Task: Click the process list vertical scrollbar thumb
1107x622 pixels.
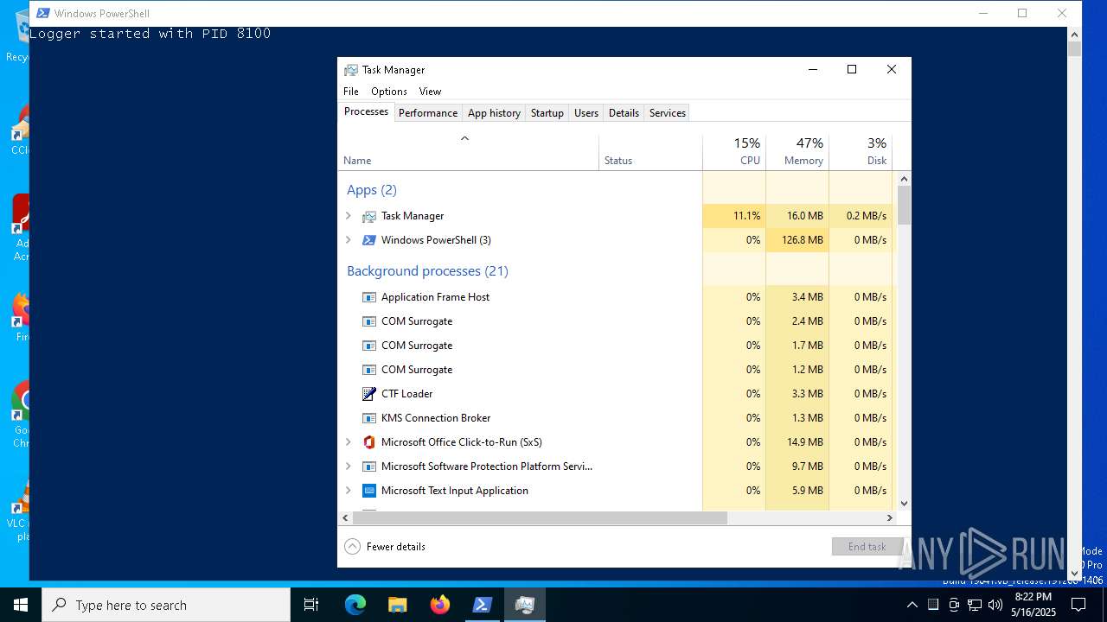Action: coord(904,206)
